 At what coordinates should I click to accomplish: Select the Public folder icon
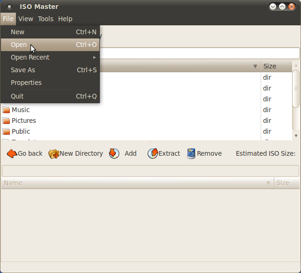point(6,131)
